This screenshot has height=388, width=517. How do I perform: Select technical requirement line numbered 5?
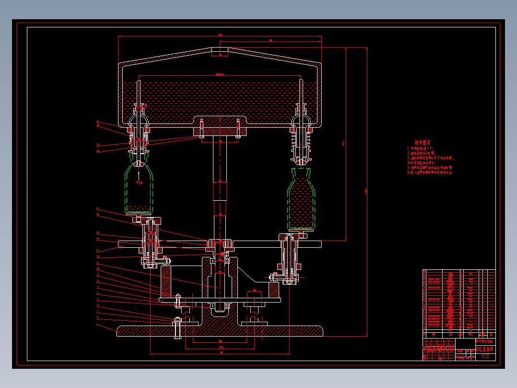pyautogui.click(x=430, y=168)
